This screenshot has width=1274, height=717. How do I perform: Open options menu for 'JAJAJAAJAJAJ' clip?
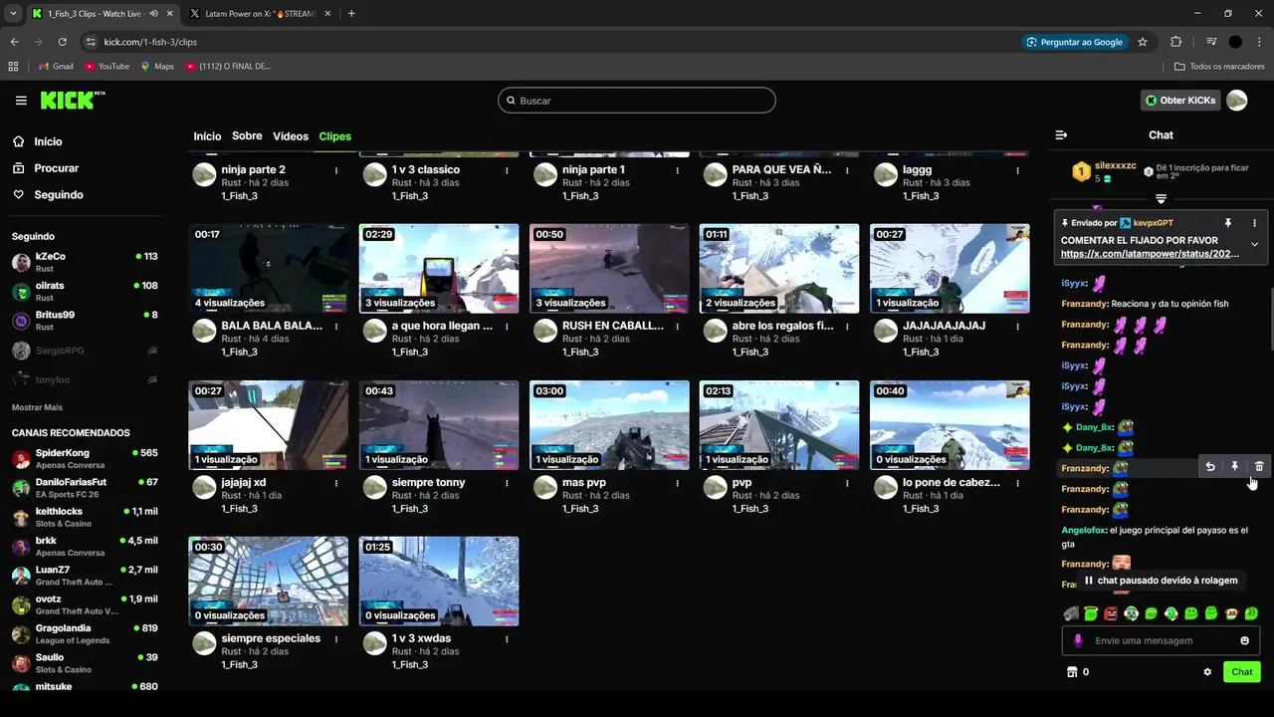(1017, 326)
